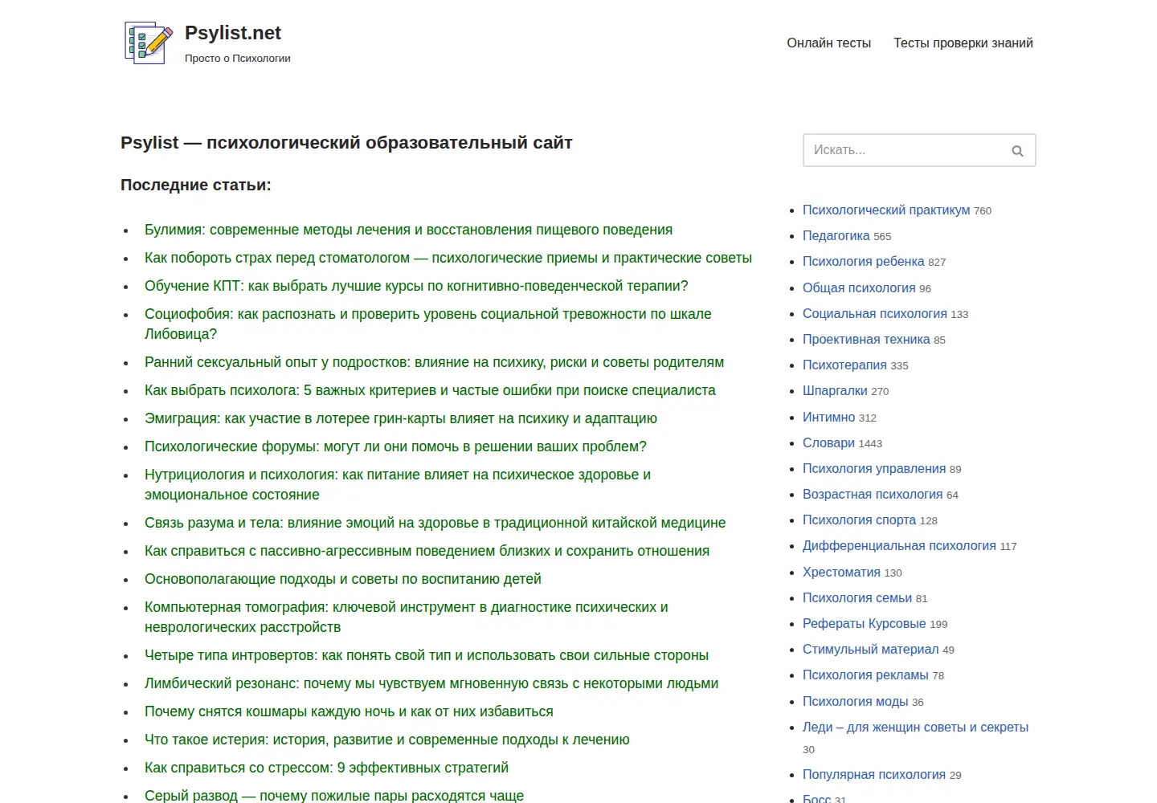This screenshot has height=803, width=1157.
Task: Open article Как выбрать психолога
Action: 430,390
